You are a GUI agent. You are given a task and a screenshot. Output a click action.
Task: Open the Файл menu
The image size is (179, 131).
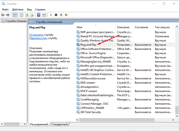pyautogui.click(x=5, y=9)
